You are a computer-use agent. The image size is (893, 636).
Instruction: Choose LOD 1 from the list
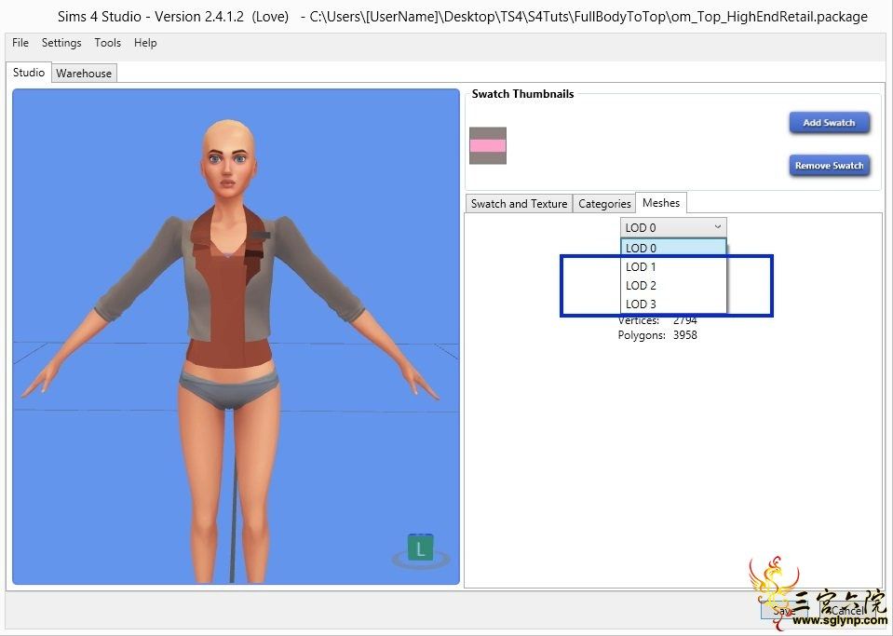coord(673,266)
